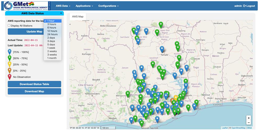Open the GMet attribution link on map

(249, 128)
